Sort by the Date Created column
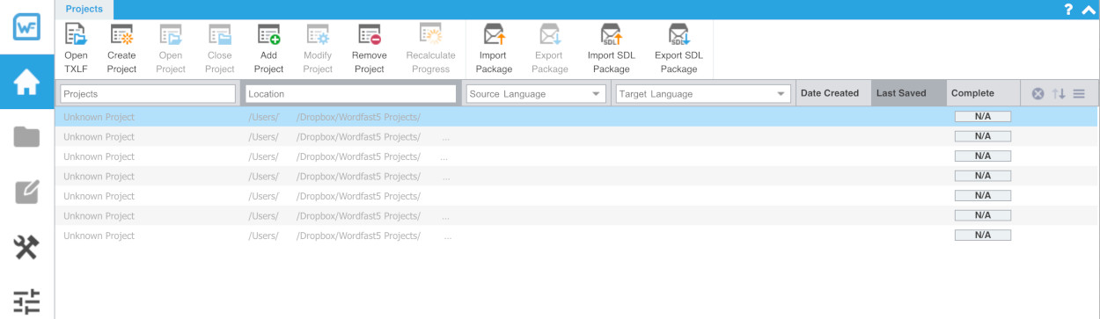Image resolution: width=1100 pixels, height=319 pixels. 830,93
